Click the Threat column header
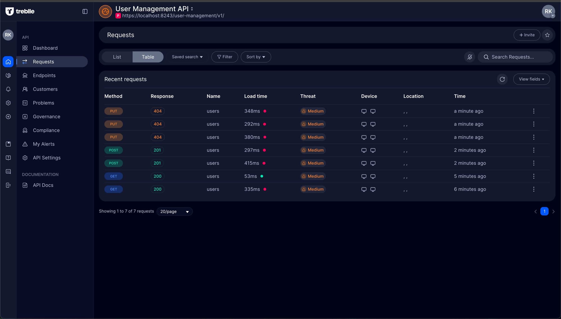 click(x=308, y=96)
